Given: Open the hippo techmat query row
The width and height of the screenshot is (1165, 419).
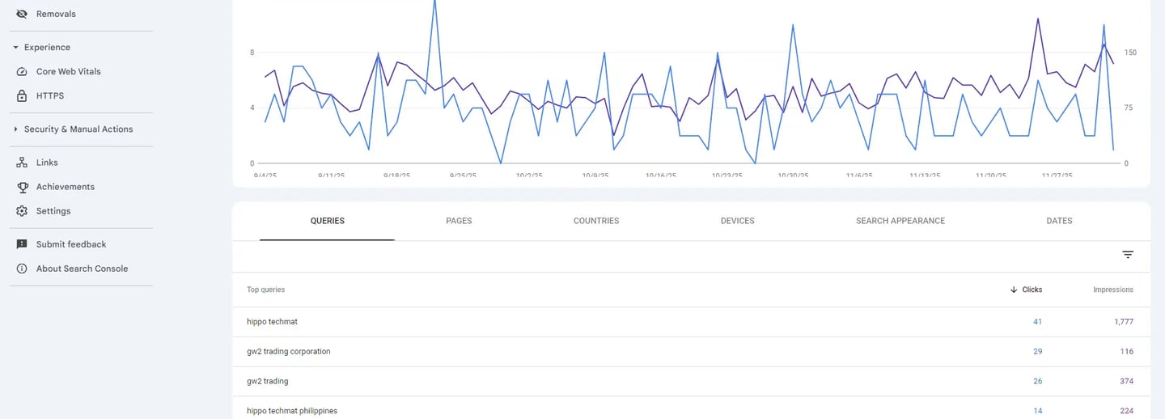Looking at the screenshot, I should (x=273, y=322).
